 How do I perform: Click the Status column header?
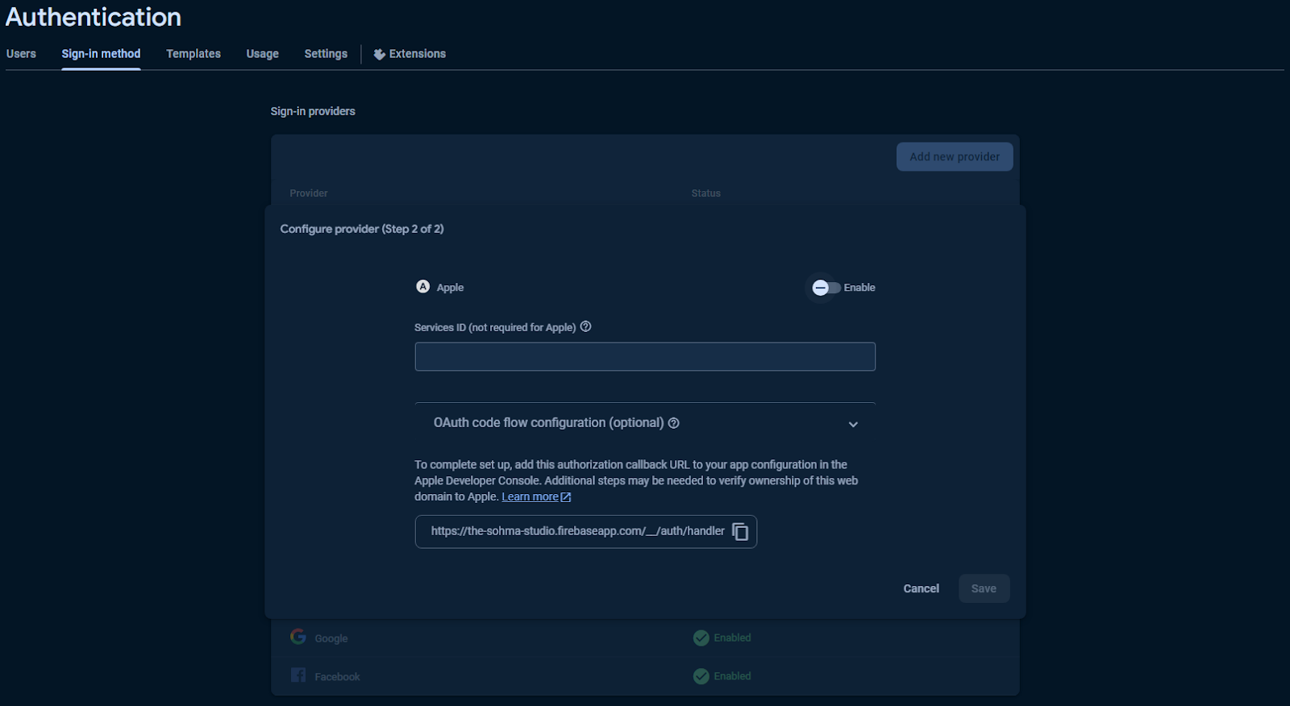point(705,193)
